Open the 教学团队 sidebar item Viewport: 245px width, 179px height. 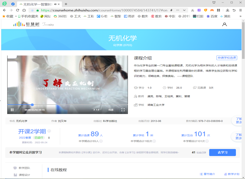tap(24, 168)
